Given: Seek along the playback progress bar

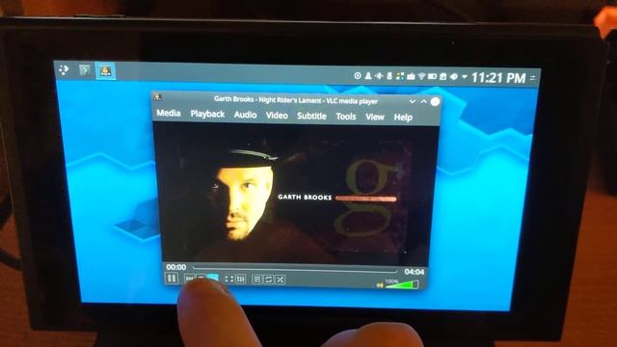Looking at the screenshot, I should point(295,270).
